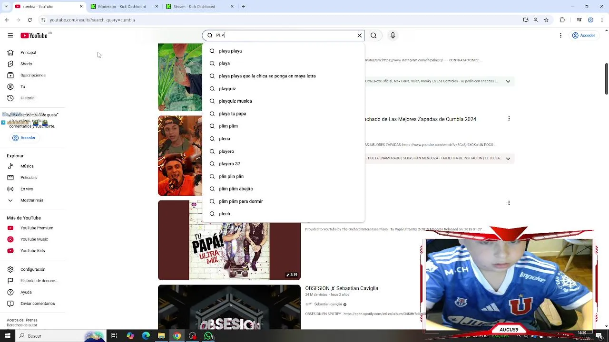Open Enviar comentarios

point(37,304)
